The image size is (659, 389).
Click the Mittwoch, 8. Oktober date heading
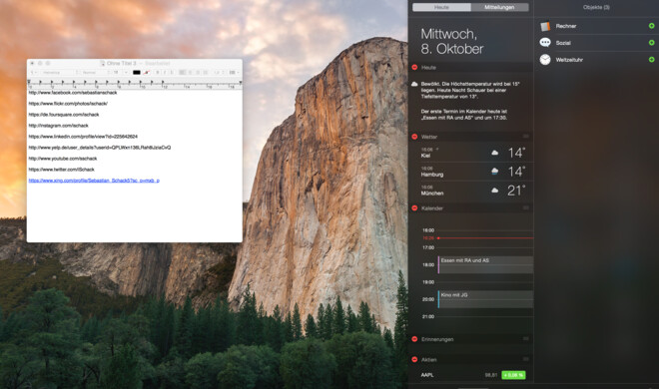(452, 41)
